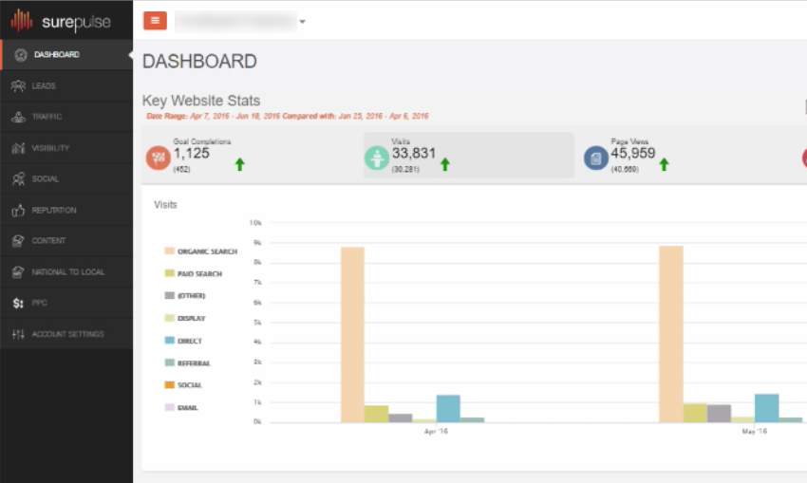Select the Dashboard sidebar item
The image size is (807, 483).
coord(56,55)
